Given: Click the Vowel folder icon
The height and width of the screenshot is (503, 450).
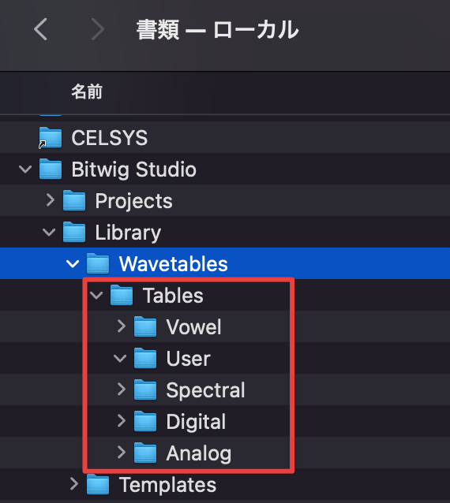Looking at the screenshot, I should pyautogui.click(x=145, y=326).
